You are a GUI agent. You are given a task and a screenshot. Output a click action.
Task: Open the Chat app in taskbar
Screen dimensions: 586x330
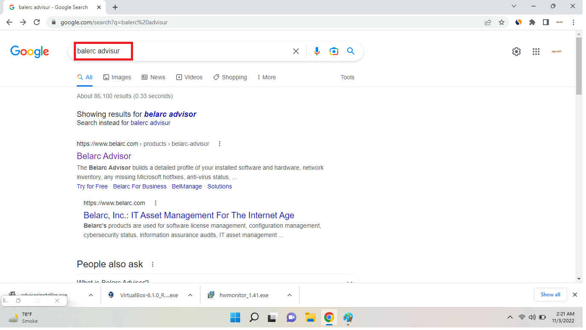[291, 317]
